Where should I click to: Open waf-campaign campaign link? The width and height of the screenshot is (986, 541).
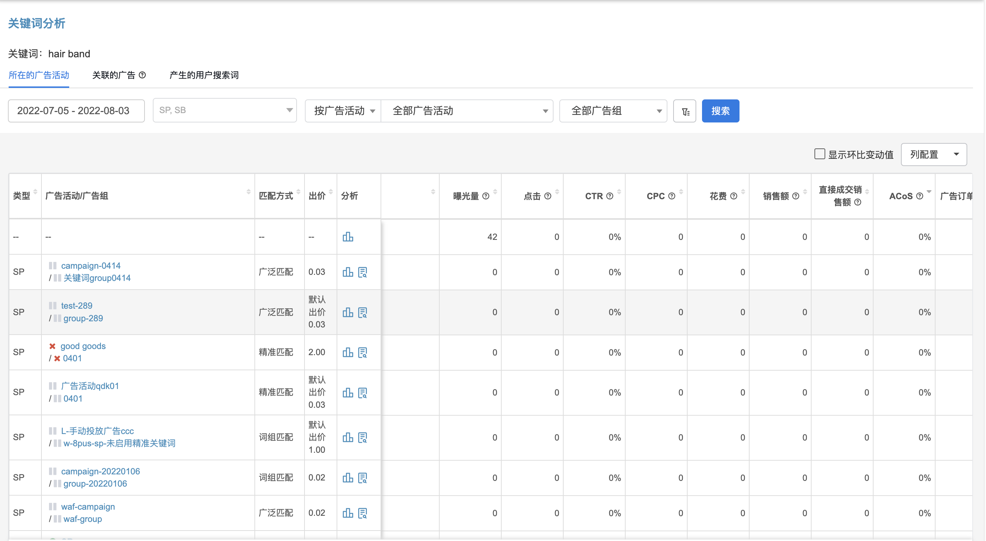click(x=88, y=506)
